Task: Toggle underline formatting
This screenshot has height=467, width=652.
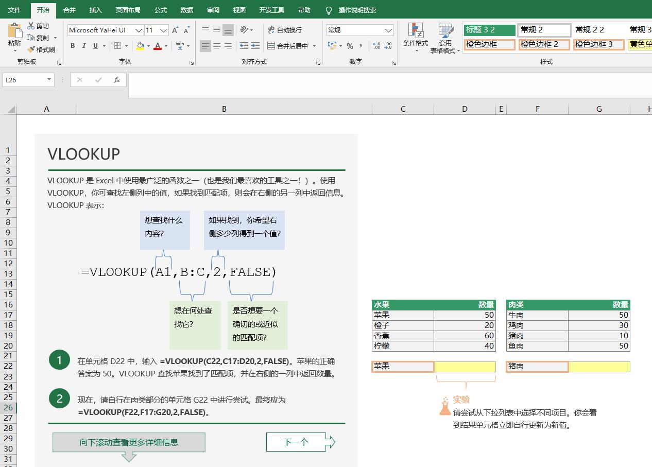Action: [x=96, y=46]
